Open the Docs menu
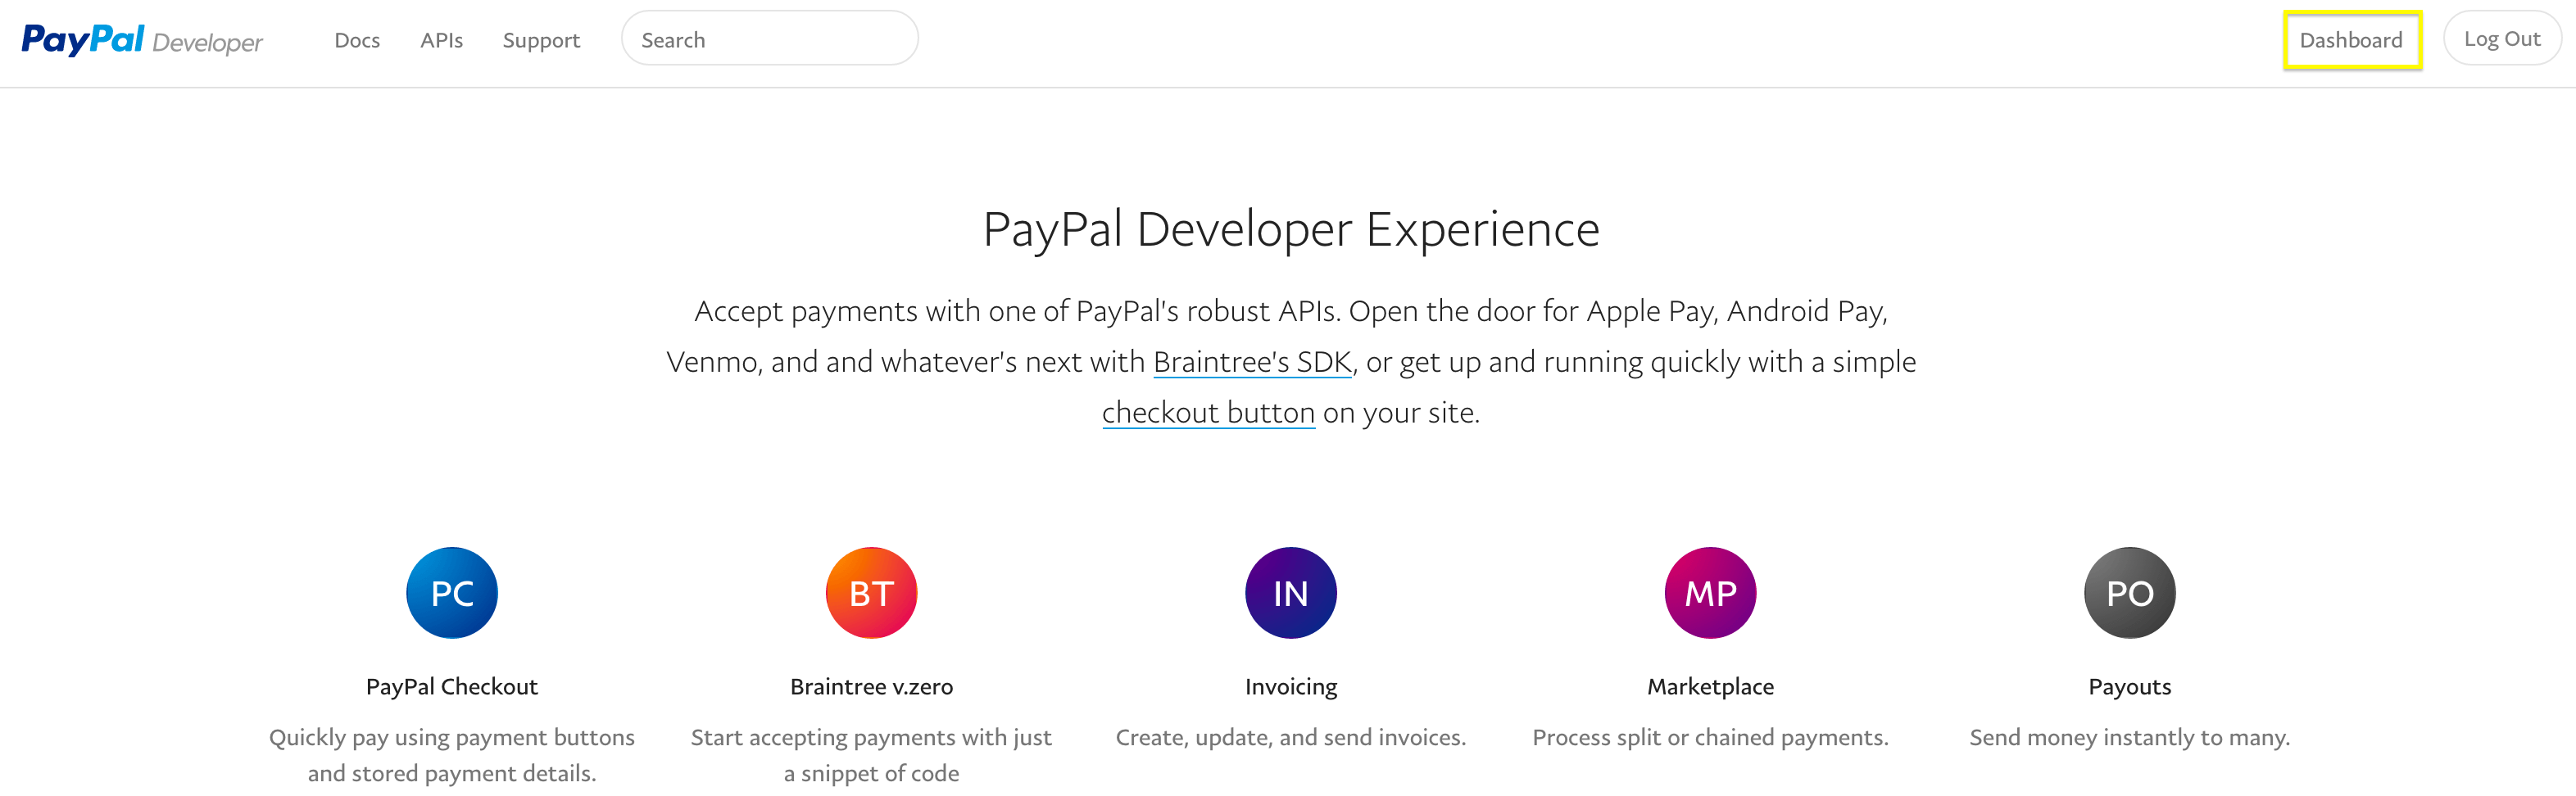 click(357, 40)
